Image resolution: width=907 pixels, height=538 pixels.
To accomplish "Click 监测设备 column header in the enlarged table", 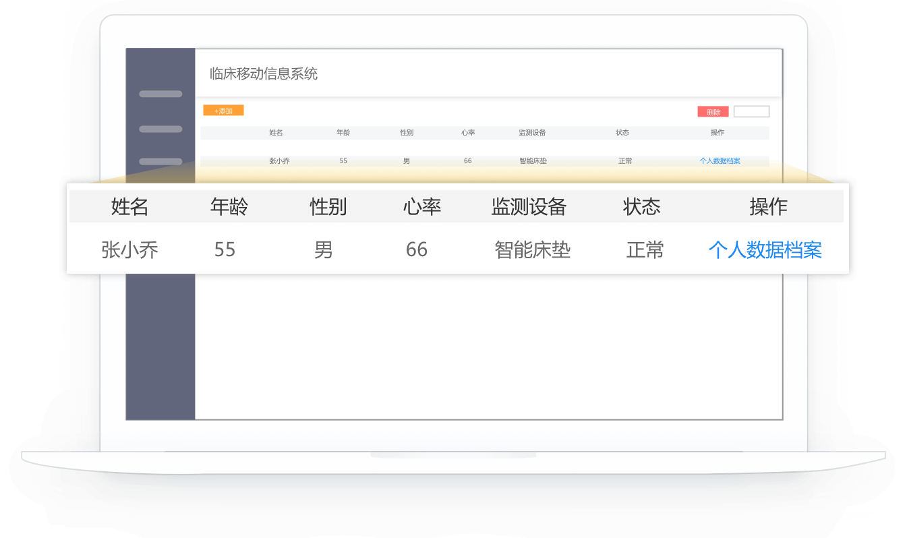I will [x=529, y=207].
